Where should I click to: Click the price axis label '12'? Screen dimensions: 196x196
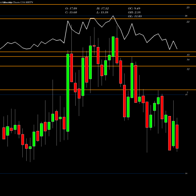[188, 69]
